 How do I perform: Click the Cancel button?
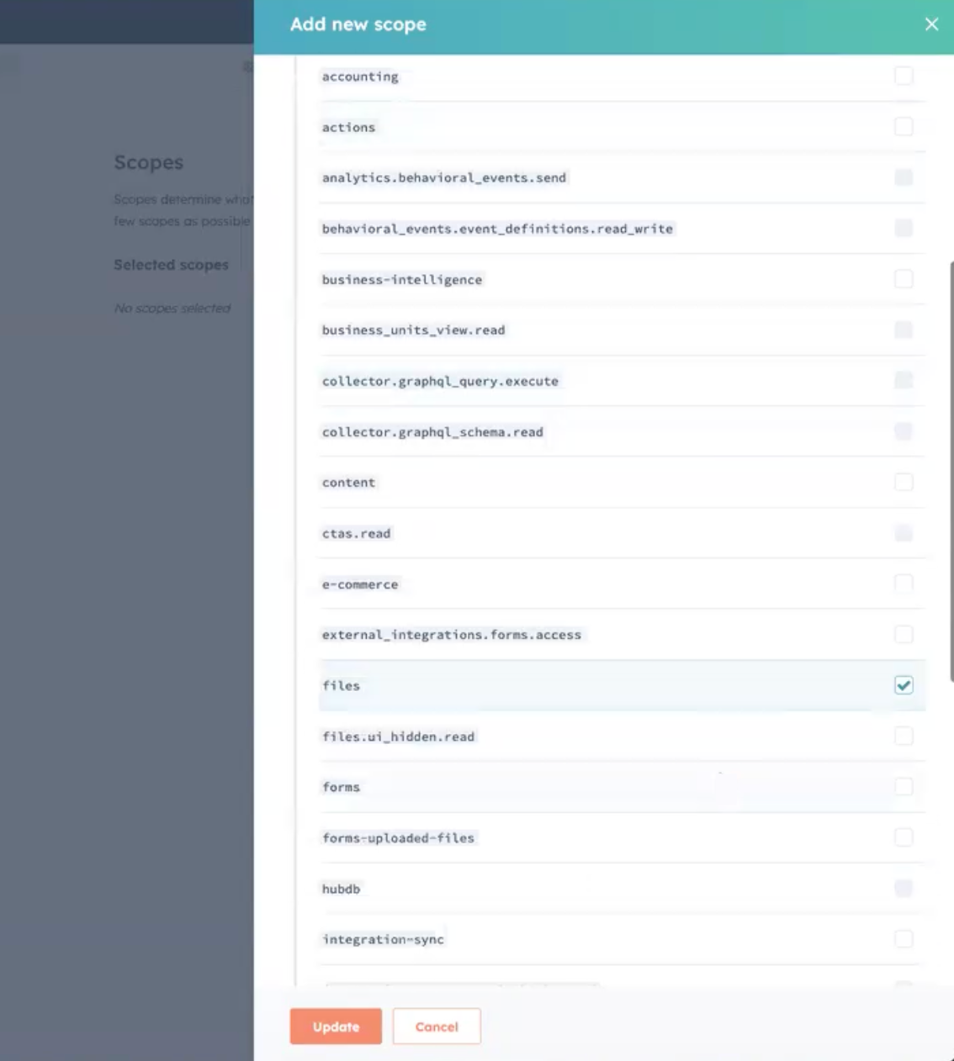click(x=437, y=1027)
